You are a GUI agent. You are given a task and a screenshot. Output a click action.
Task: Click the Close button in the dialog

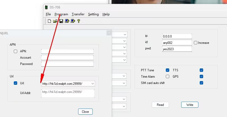(x=85, y=111)
